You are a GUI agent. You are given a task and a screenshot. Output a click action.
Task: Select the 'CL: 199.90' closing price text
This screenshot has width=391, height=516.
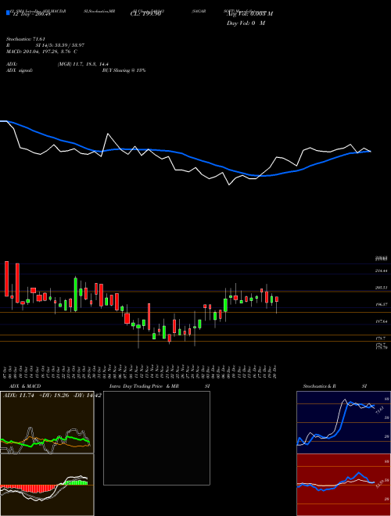click(x=145, y=14)
